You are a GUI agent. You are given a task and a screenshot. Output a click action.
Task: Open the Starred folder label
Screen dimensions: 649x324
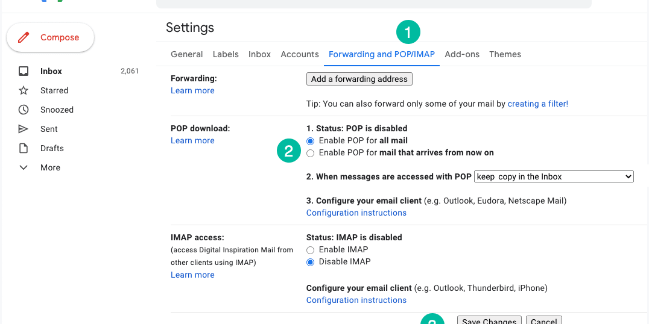[54, 90]
